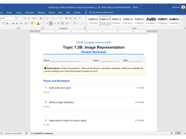The width and height of the screenshot is (186, 139).
Task: Clear all formatting icon
Action: [41, 19]
